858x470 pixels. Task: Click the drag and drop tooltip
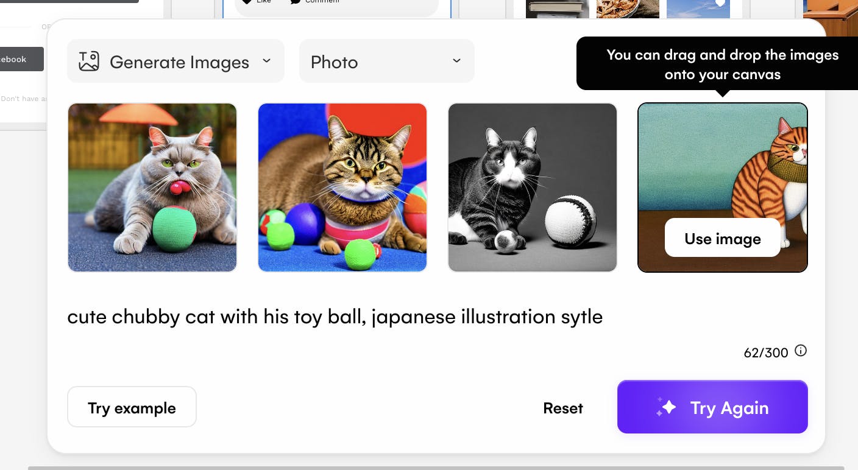click(x=722, y=64)
